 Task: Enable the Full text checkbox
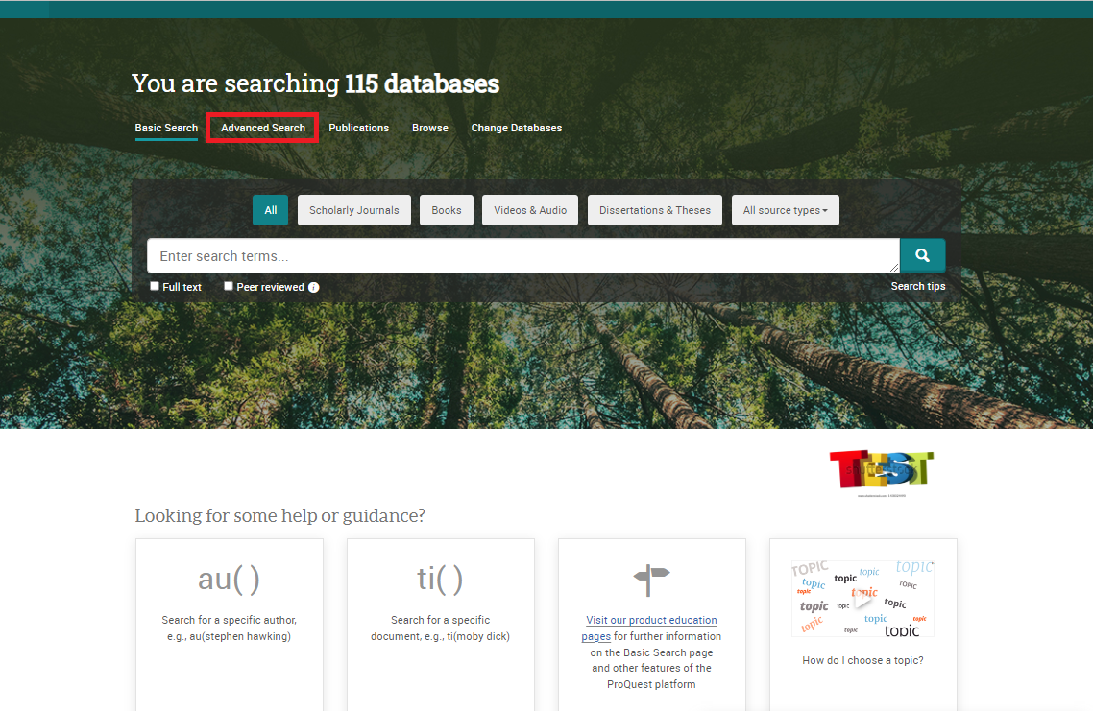point(154,286)
